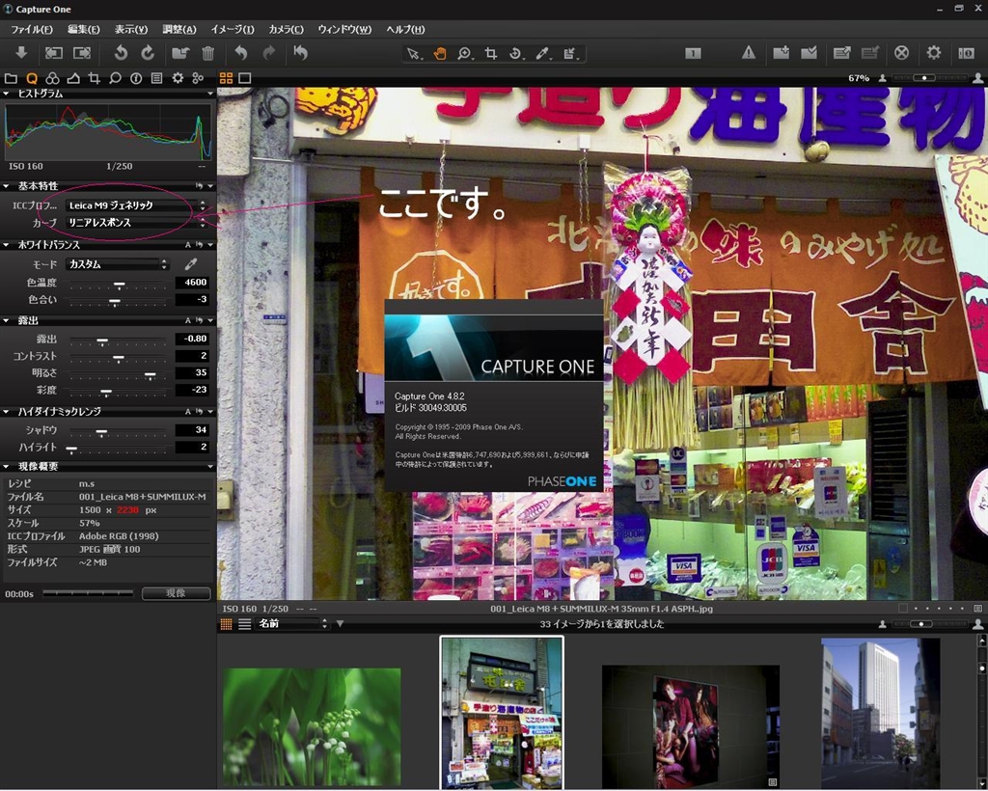Switch to single image viewer mode

pyautogui.click(x=245, y=78)
